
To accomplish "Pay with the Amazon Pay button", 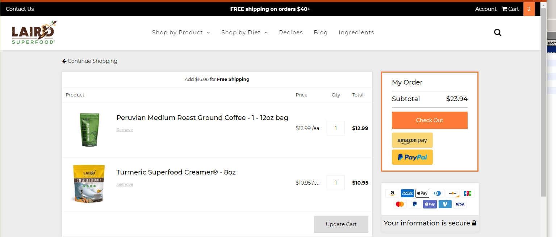I will click(x=412, y=140).
